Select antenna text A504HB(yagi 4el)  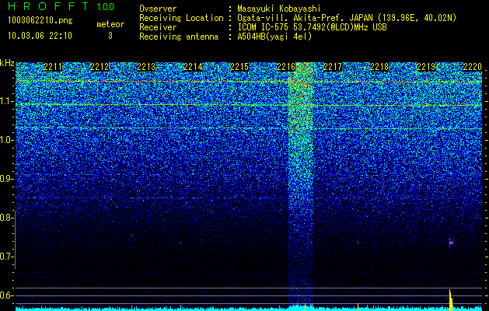(x=274, y=37)
